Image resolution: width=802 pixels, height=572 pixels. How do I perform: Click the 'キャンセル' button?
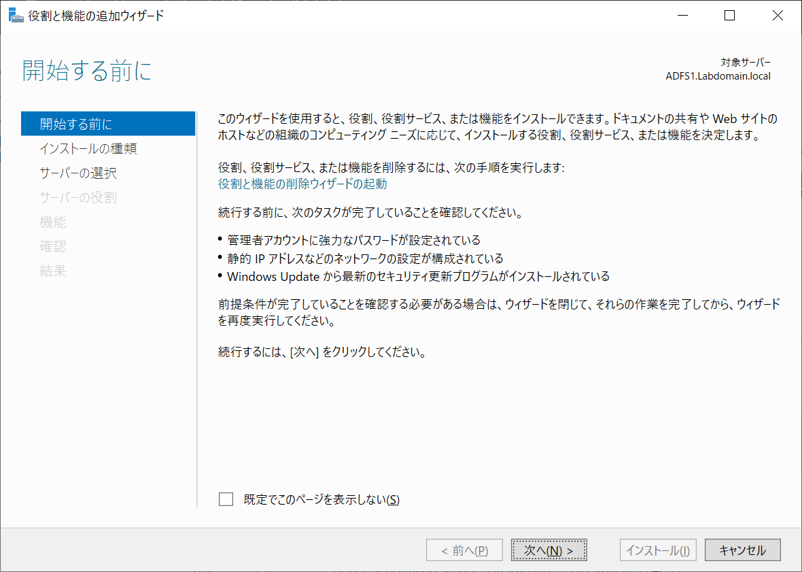pos(743,550)
